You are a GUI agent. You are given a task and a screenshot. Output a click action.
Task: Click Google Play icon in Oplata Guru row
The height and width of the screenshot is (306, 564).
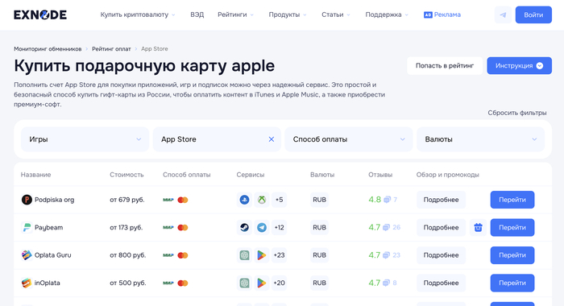click(x=262, y=255)
